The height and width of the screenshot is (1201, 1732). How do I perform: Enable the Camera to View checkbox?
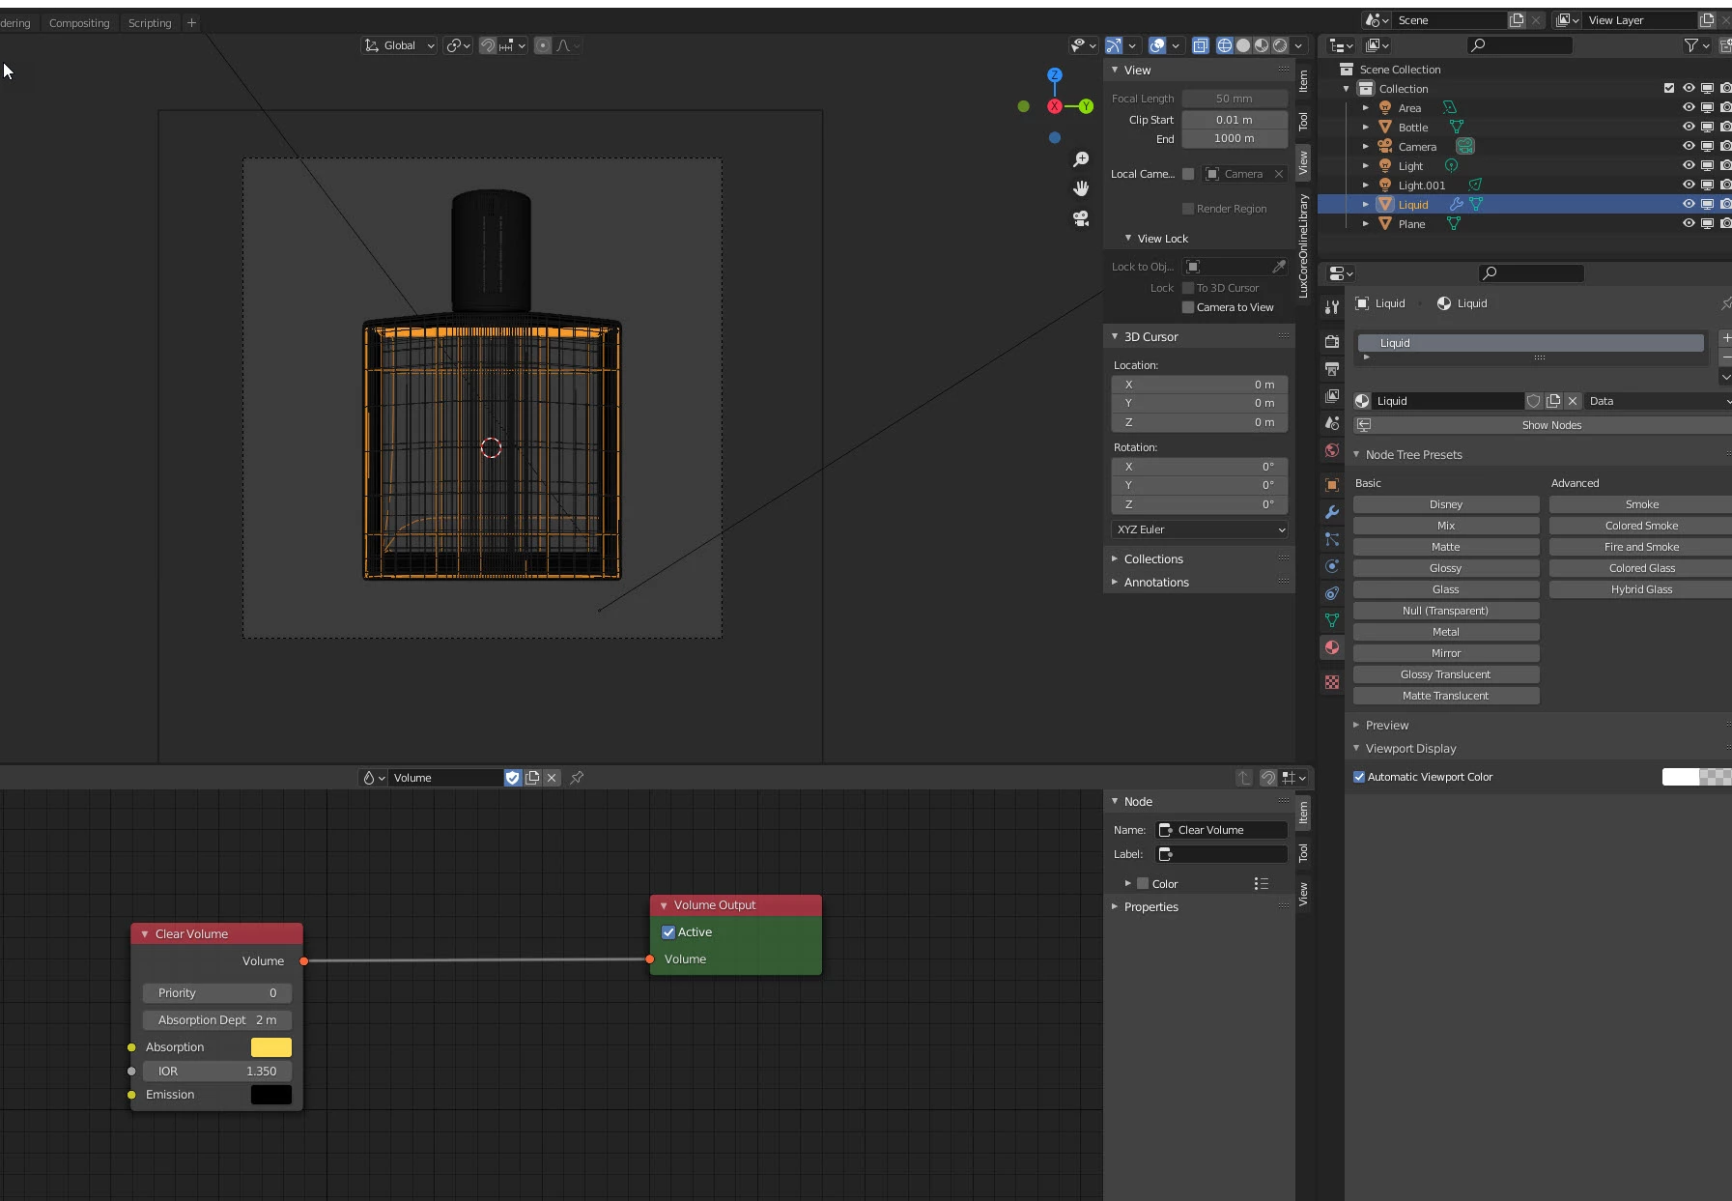[x=1188, y=307]
